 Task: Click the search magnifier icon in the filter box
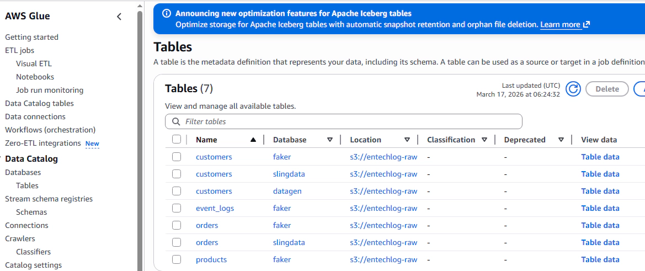pyautogui.click(x=176, y=121)
